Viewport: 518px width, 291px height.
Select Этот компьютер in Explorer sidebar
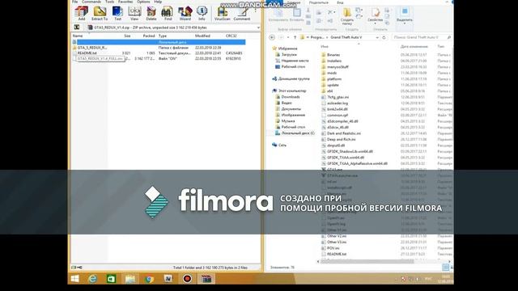pyautogui.click(x=292, y=91)
